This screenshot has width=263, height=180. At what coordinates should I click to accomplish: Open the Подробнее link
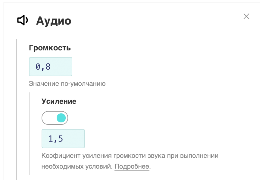click(132, 166)
